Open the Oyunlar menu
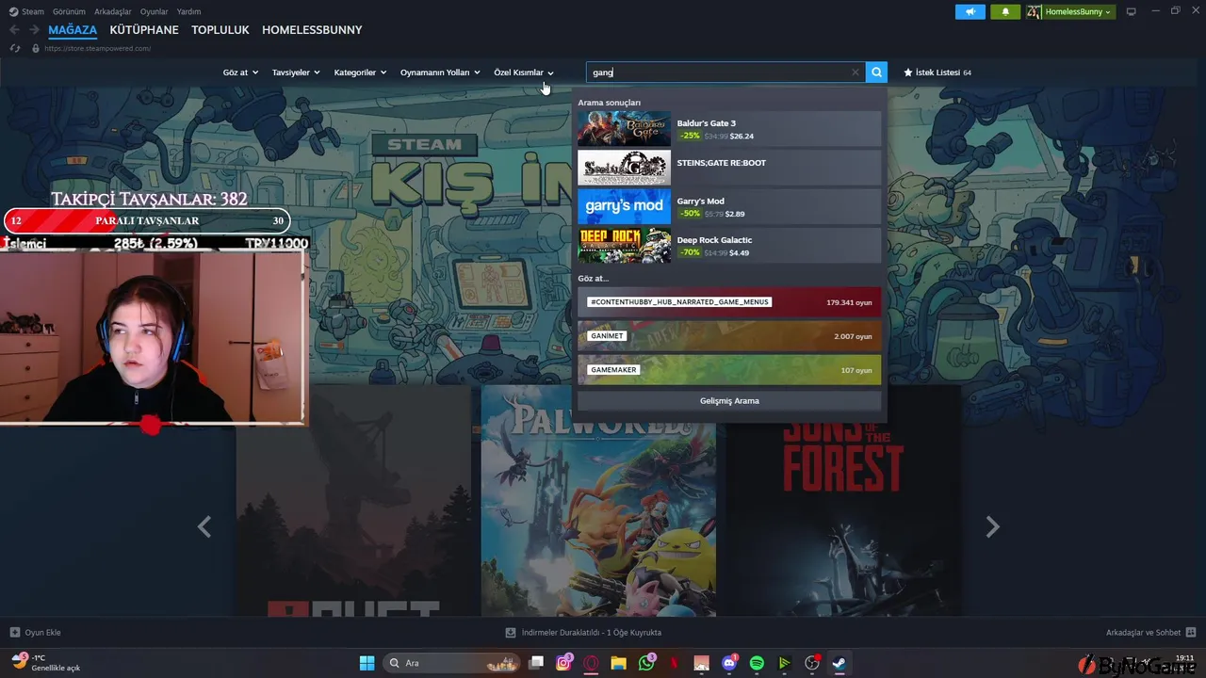This screenshot has width=1206, height=678. 155,11
